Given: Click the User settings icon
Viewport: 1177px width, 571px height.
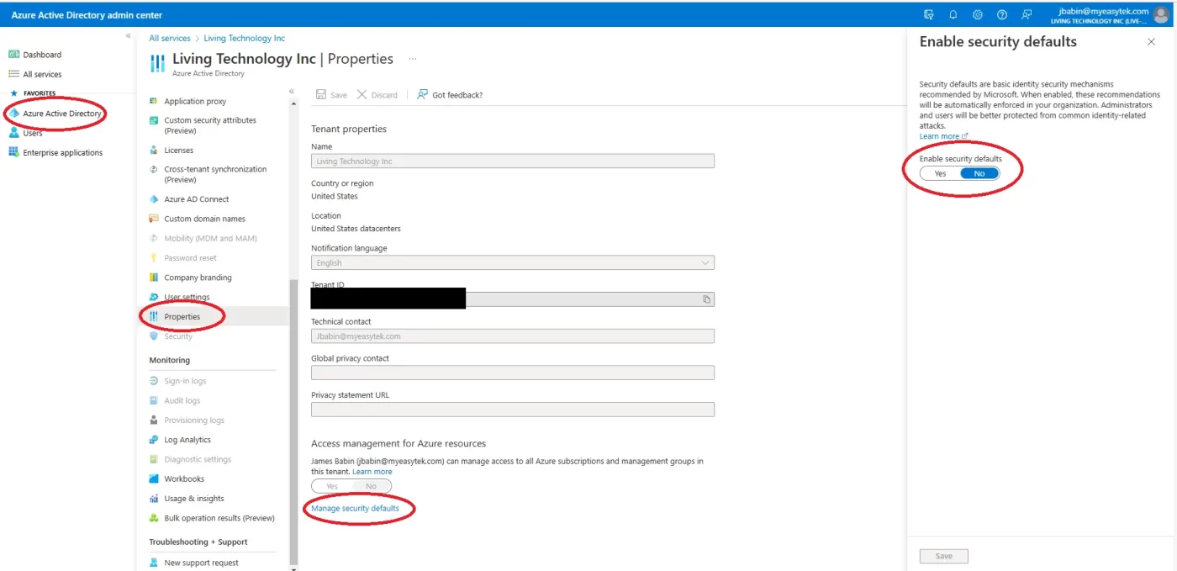Looking at the screenshot, I should point(154,297).
